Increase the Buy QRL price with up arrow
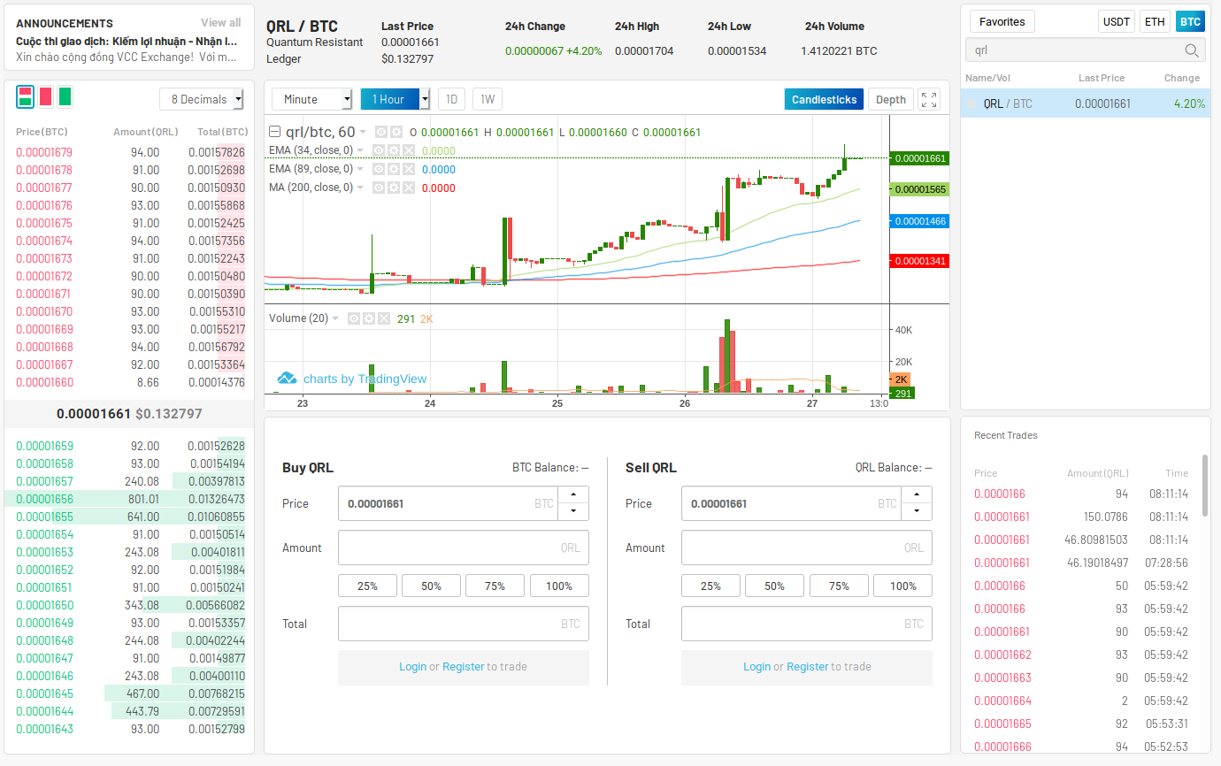Screen dimensions: 1221x766 click(x=573, y=495)
